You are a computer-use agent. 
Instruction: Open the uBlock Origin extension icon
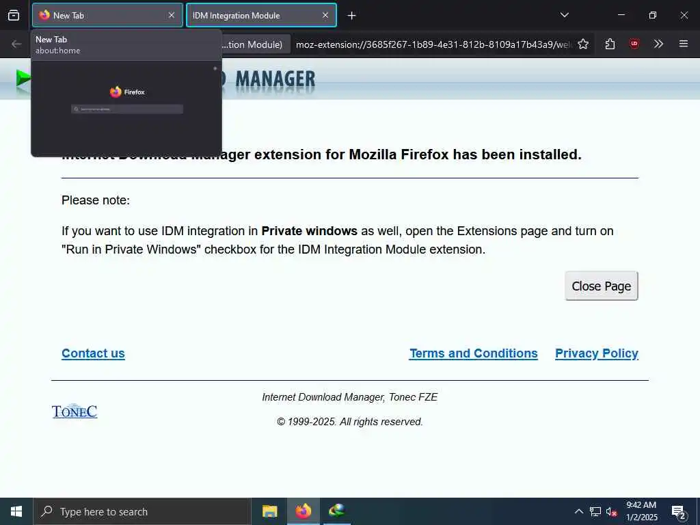pos(634,44)
